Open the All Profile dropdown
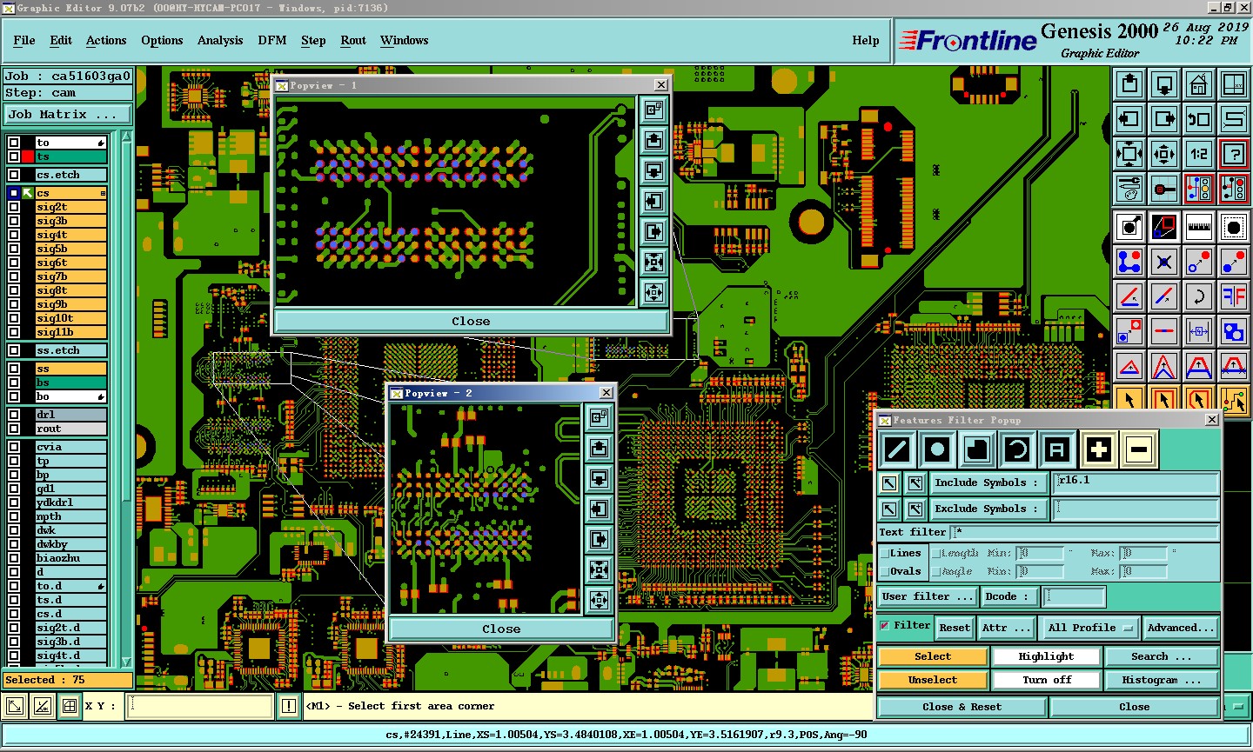Screen dimensions: 1253x752 click(1091, 628)
